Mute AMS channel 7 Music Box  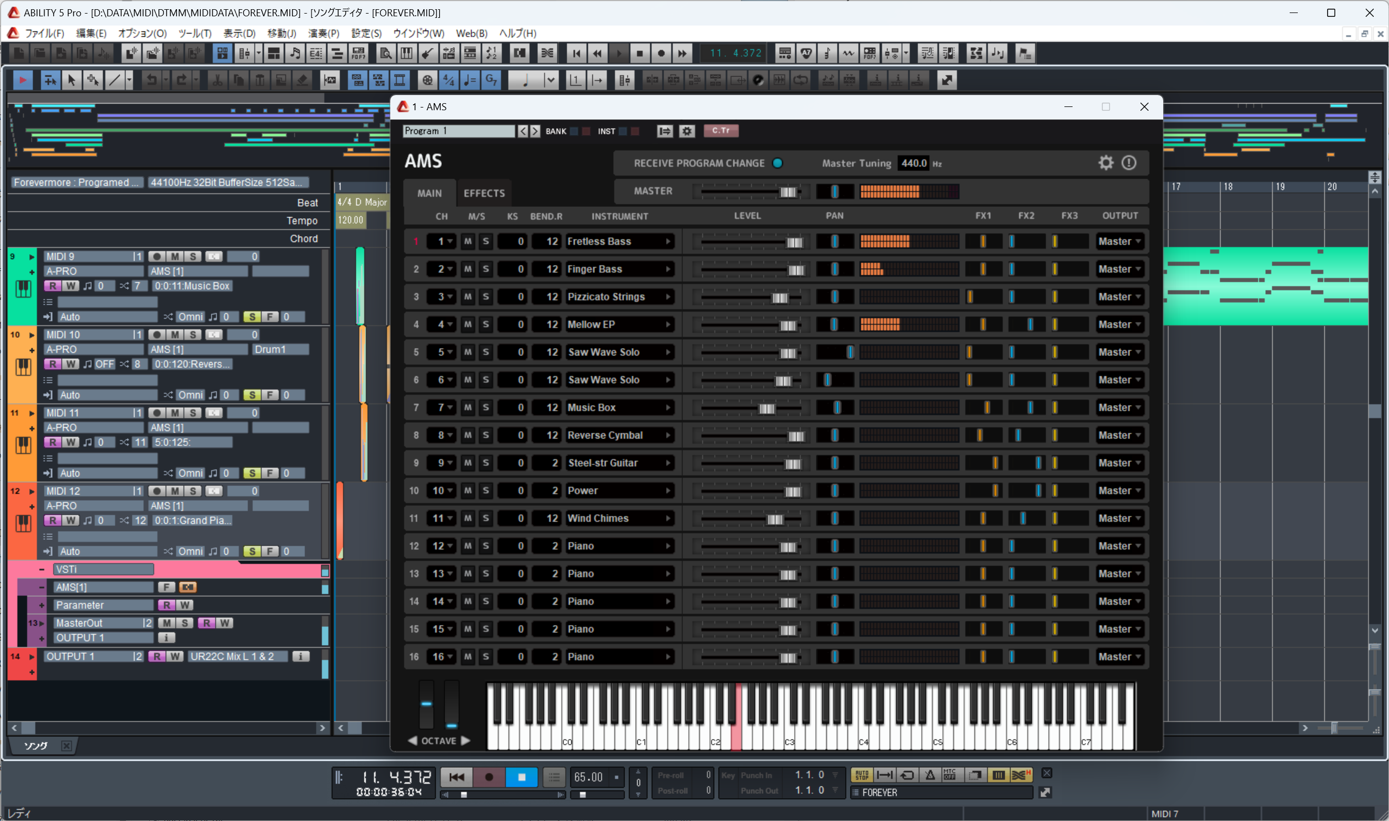pos(468,407)
